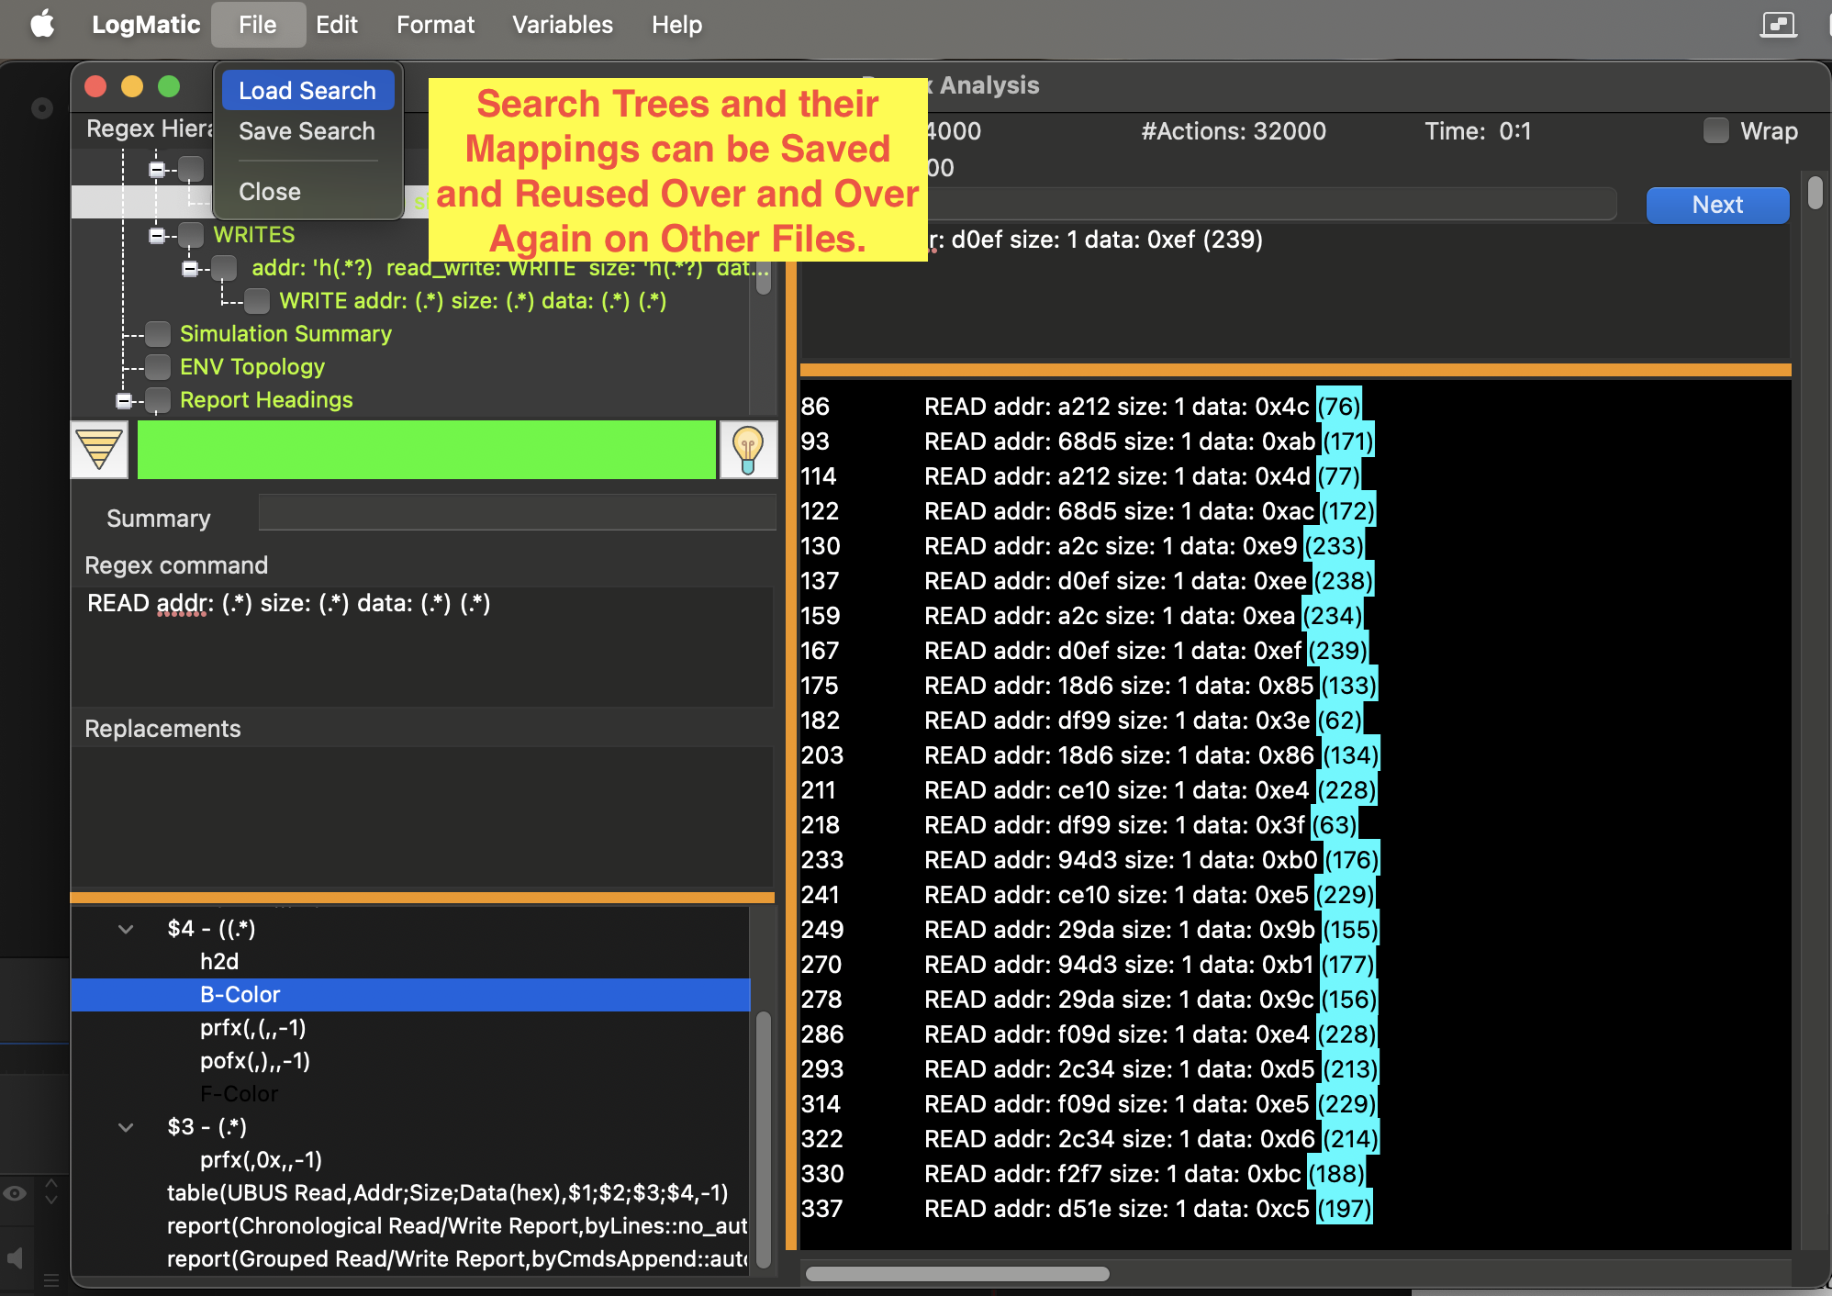Select the Chronological Read/Write Report entry
Viewport: 1832px width, 1296px height.
457,1226
